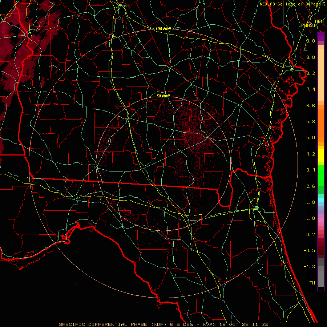Pick the cyan band of the color scale

pos(321,199)
